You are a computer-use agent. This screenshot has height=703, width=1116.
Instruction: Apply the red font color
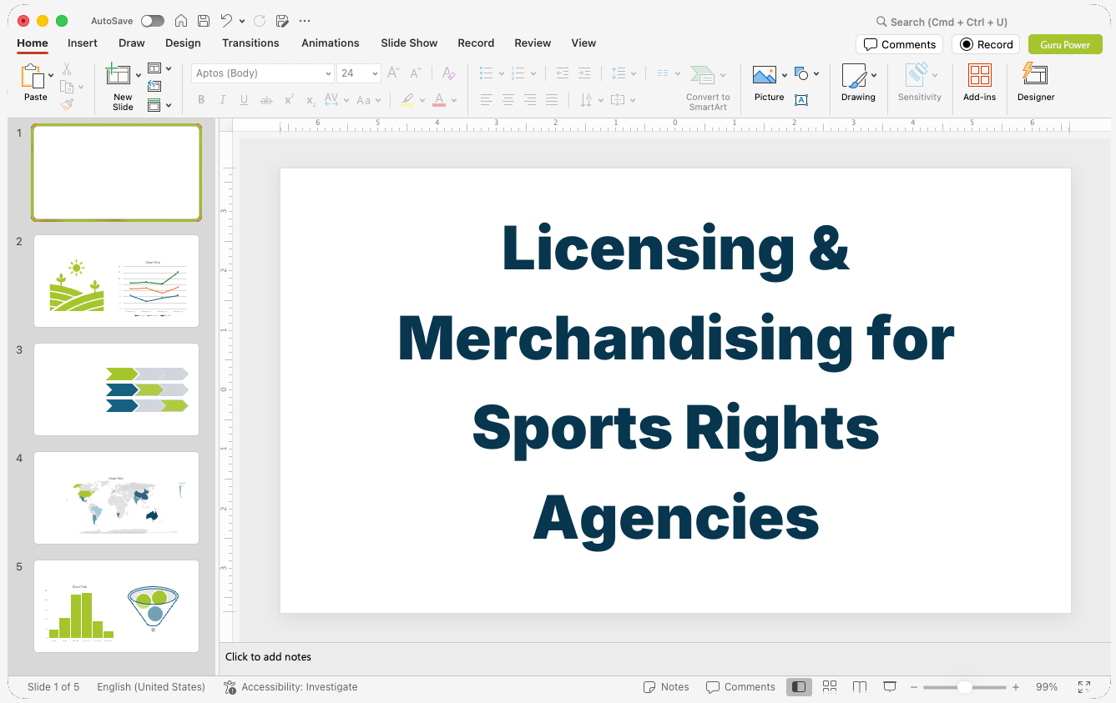(440, 100)
